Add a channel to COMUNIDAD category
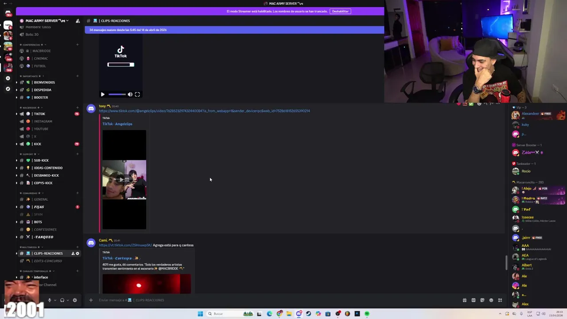 [78, 193]
